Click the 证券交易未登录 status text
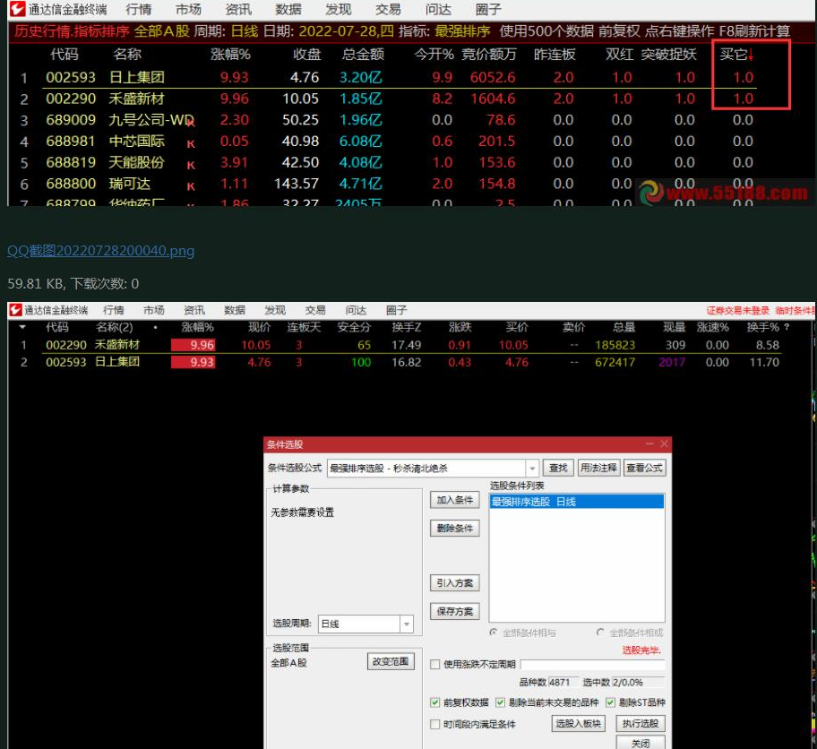The image size is (817, 749). [737, 311]
